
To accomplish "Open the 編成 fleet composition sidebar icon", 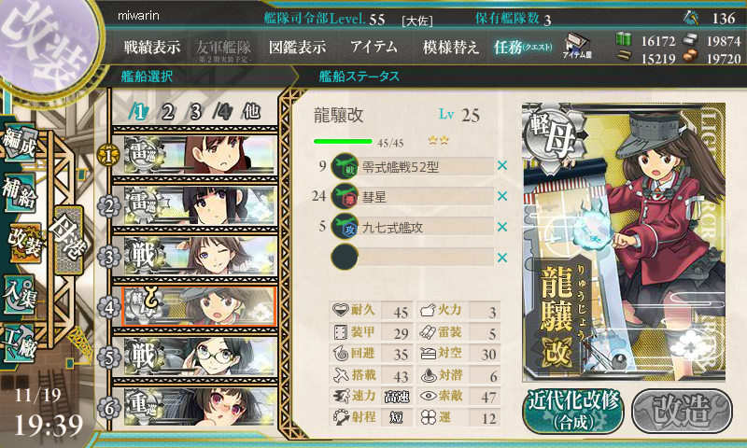I will click(19, 141).
